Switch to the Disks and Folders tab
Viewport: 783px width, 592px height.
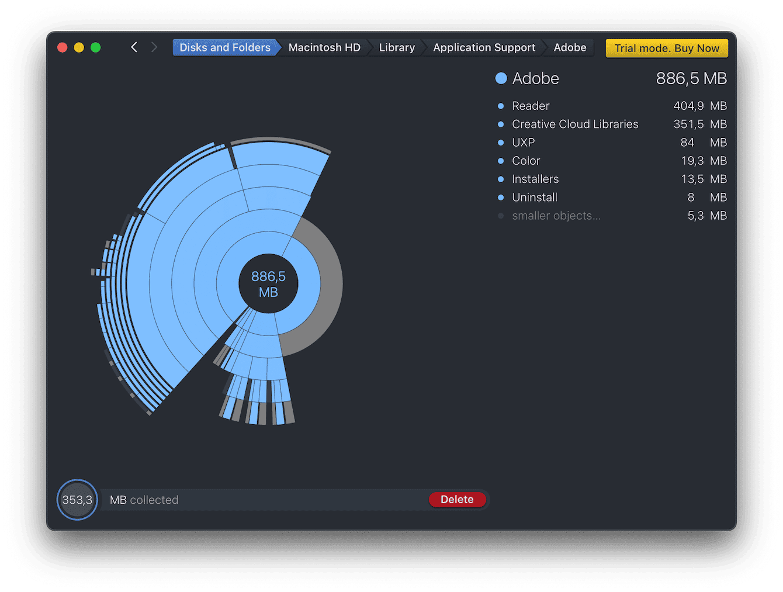[x=225, y=47]
